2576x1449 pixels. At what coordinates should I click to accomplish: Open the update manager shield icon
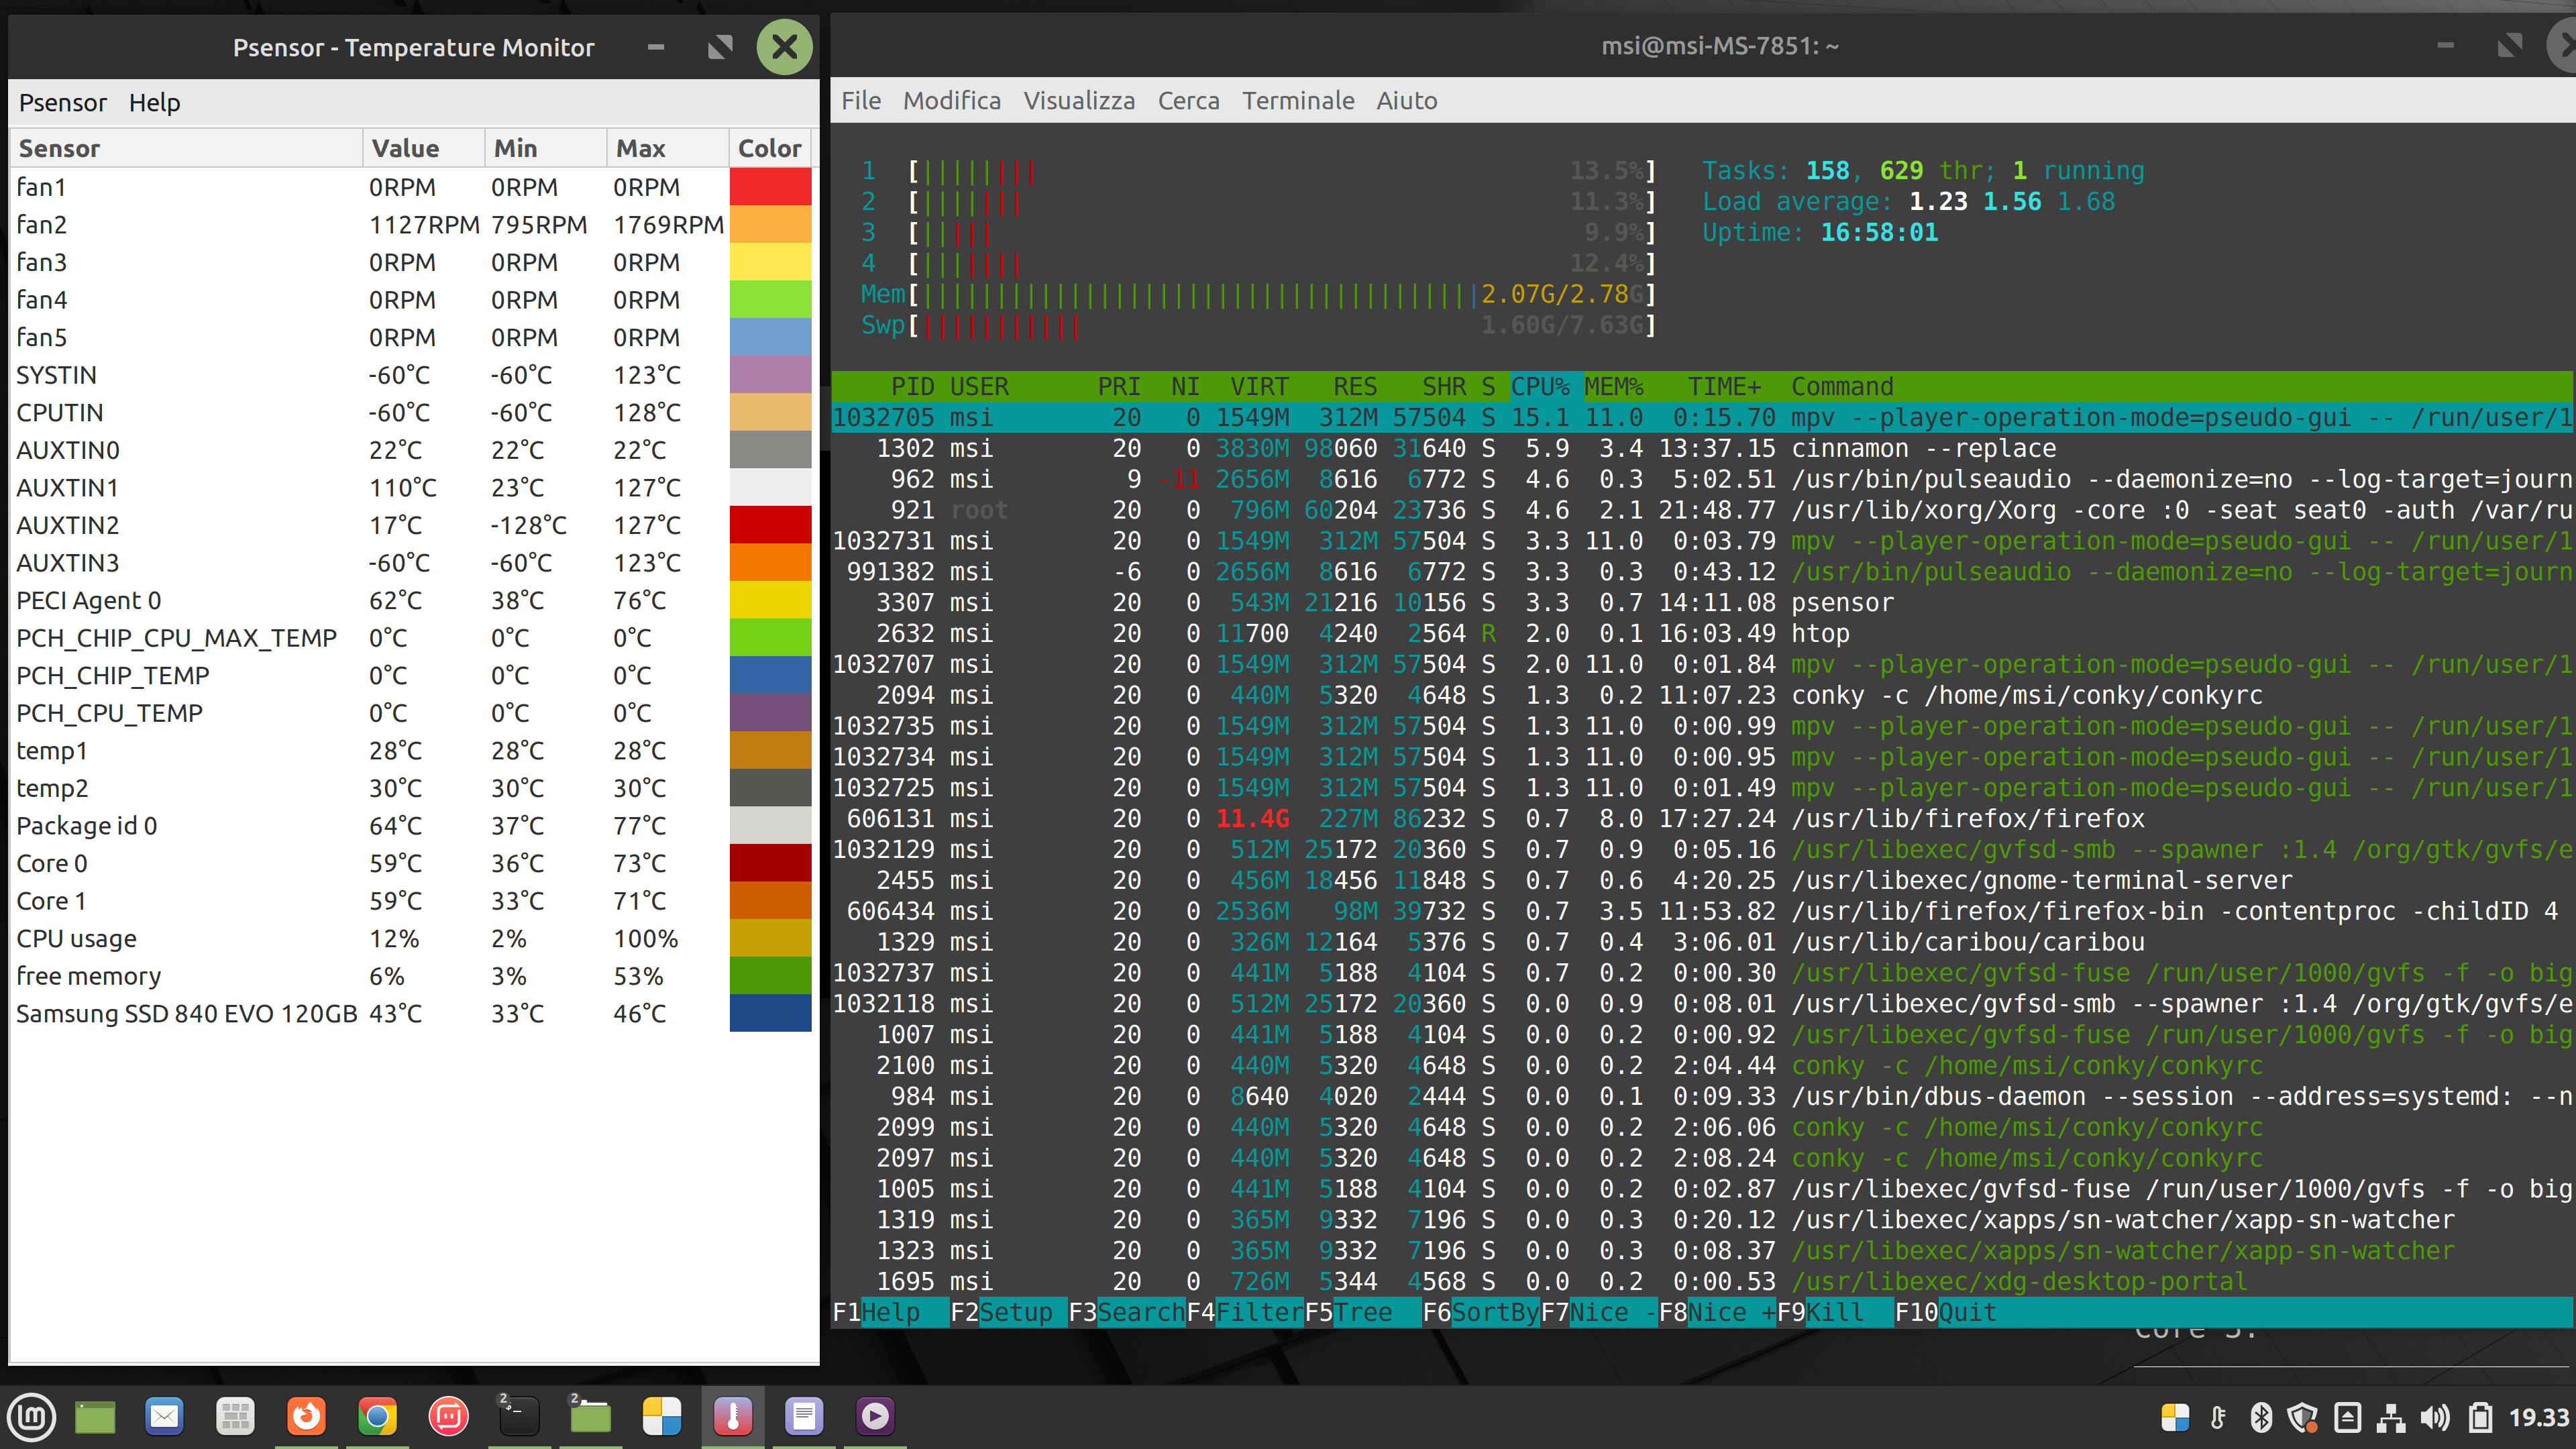coord(2303,1418)
